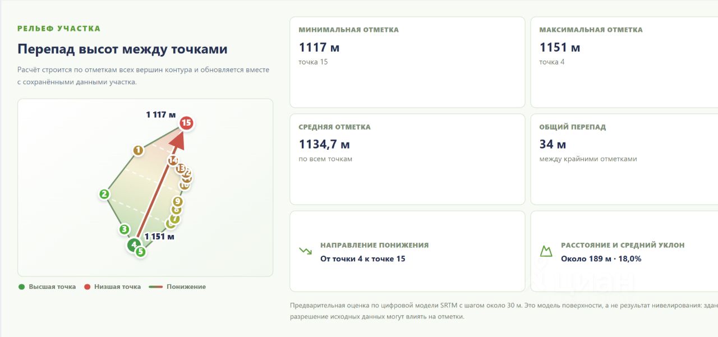
Task: Select highest point 4 marker
Action: (x=134, y=245)
